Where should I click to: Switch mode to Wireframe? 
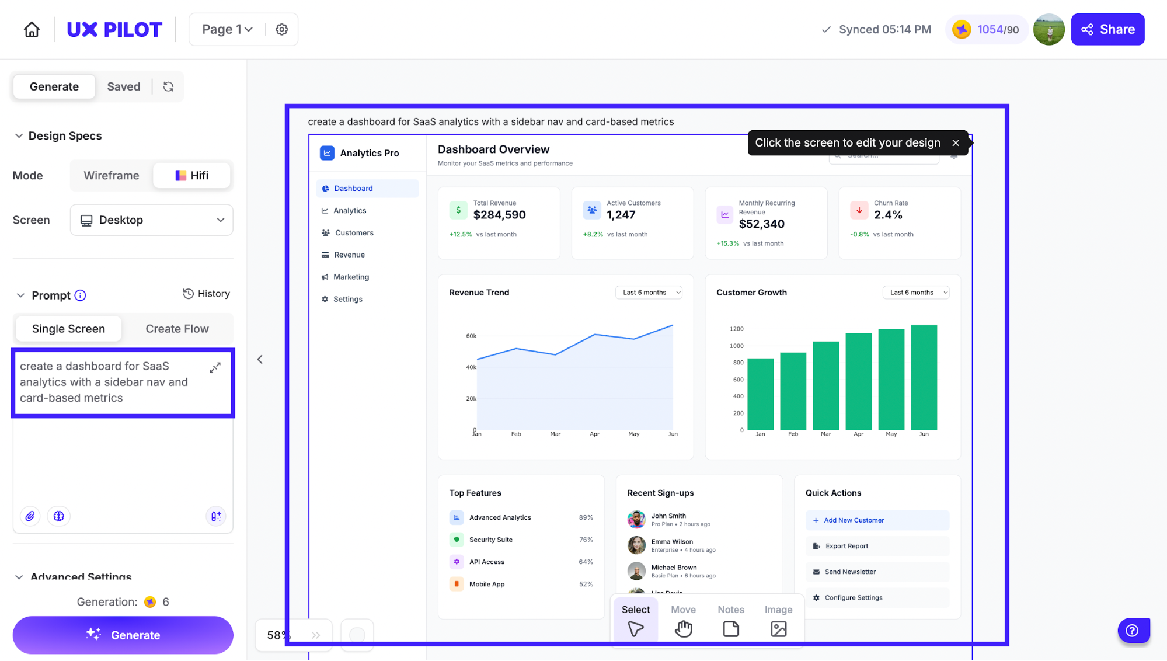(112, 175)
